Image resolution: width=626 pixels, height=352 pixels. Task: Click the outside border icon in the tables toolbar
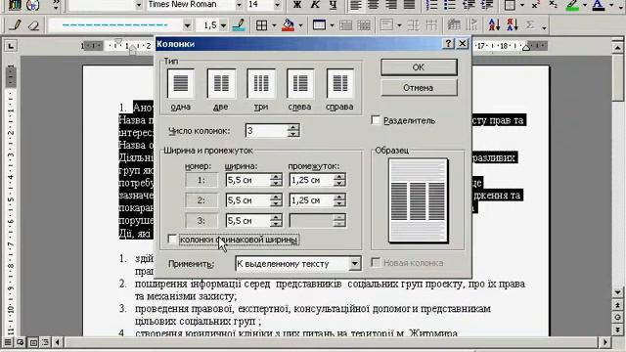[262, 25]
